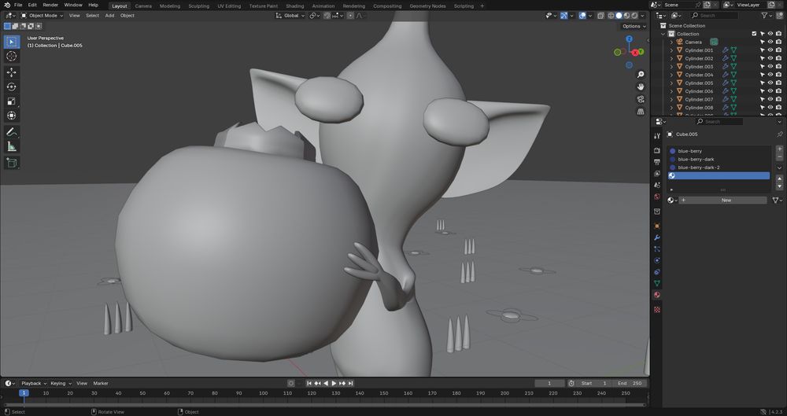Toggle Cylinder.003 eye visibility
Image resolution: width=787 pixels, height=416 pixels.
coord(770,67)
